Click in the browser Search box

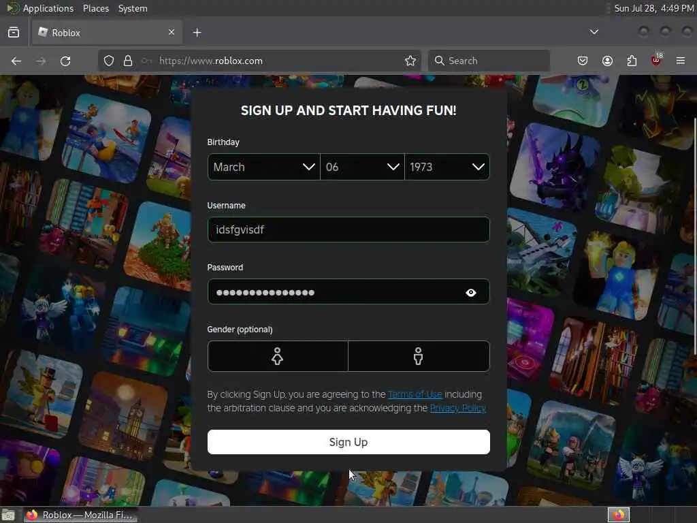tap(489, 61)
